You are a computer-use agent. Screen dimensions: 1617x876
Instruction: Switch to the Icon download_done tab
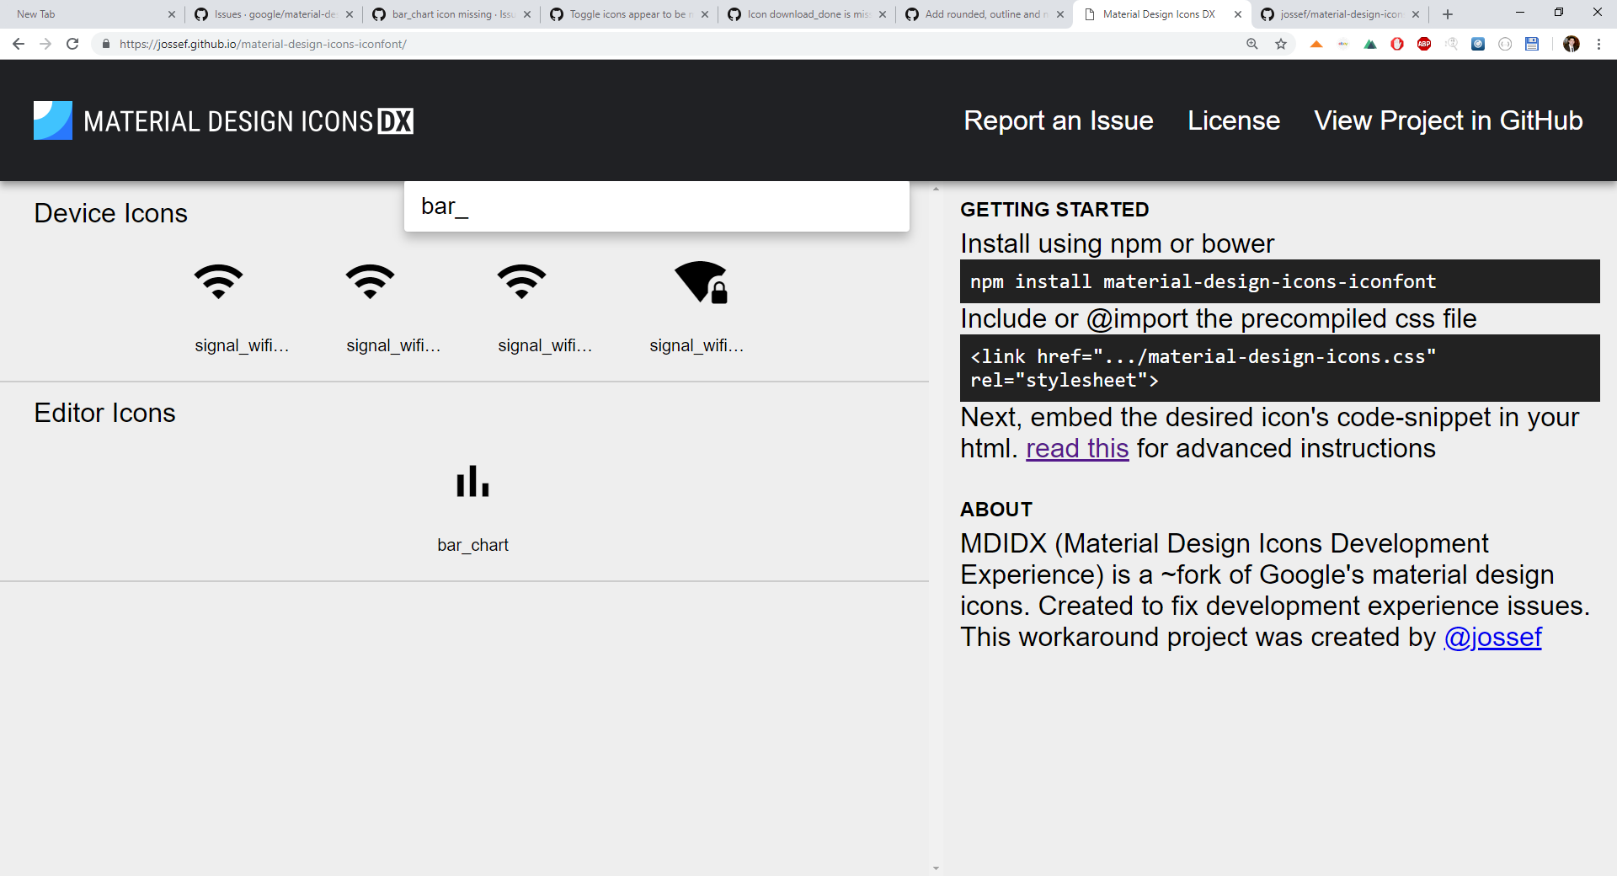[808, 14]
